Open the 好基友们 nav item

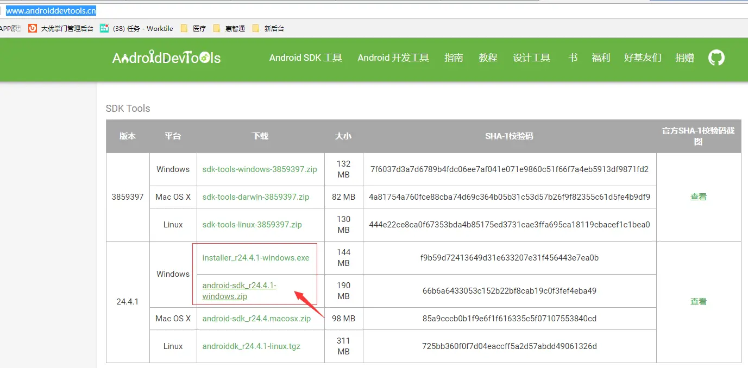point(643,58)
